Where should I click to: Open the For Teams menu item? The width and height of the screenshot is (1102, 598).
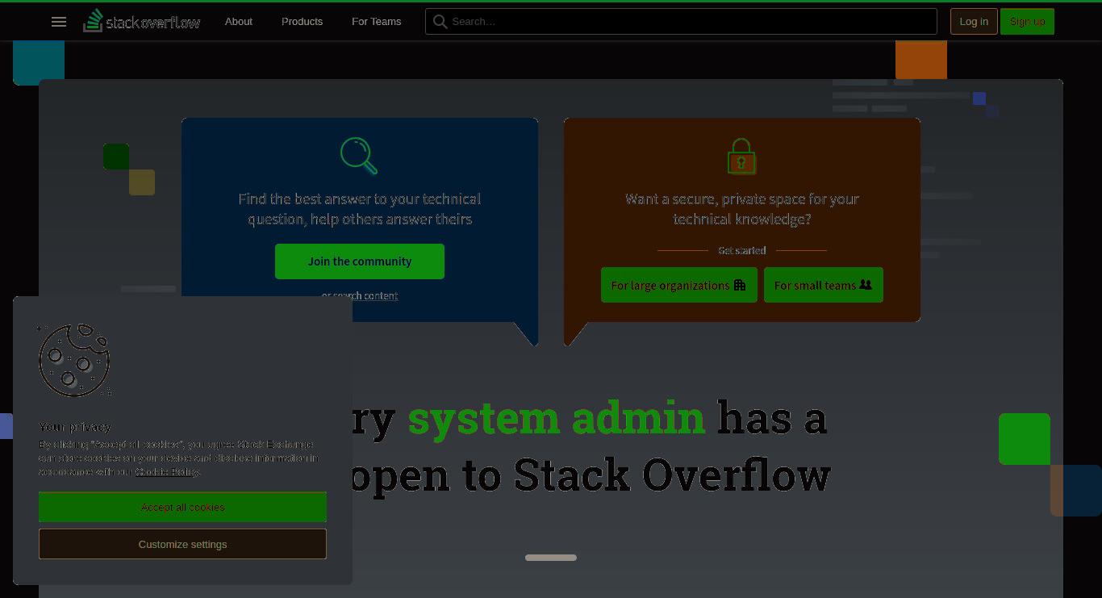click(x=376, y=22)
